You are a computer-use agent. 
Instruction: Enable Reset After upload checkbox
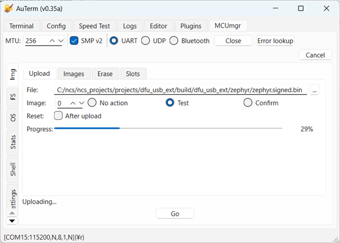coord(58,116)
